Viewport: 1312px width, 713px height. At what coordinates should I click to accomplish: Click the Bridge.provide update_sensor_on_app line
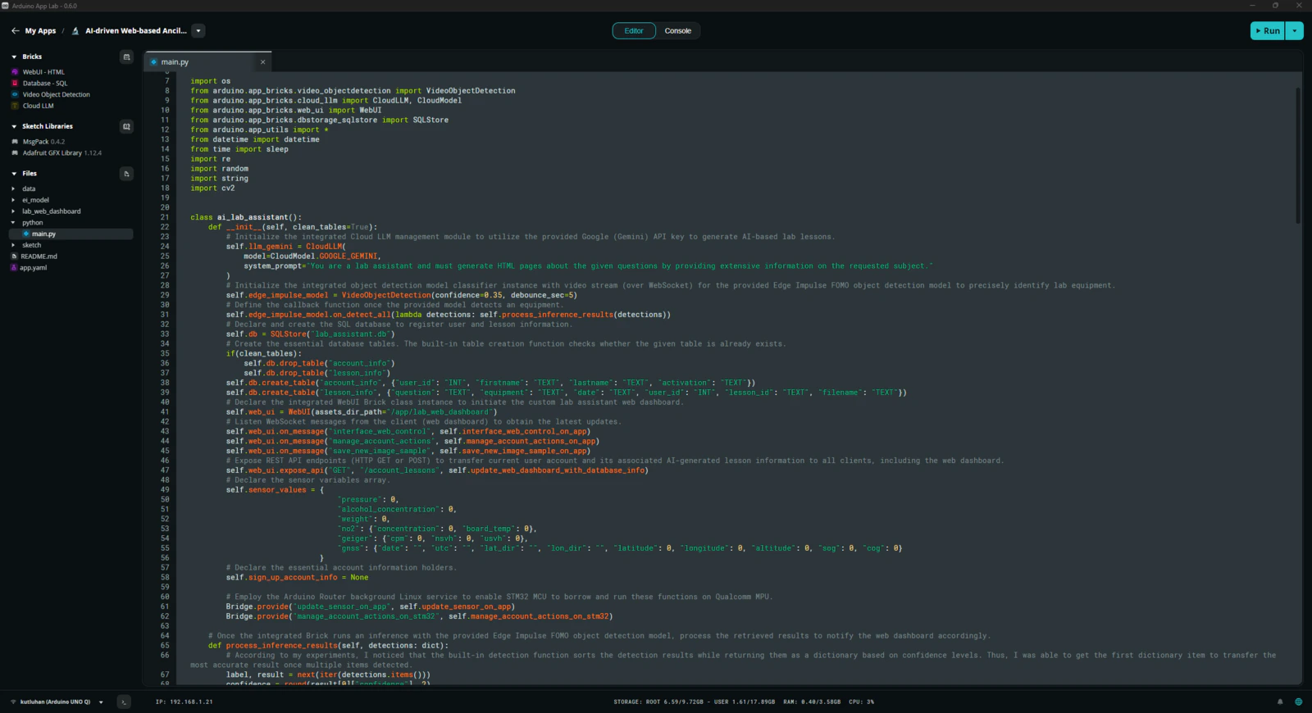coord(371,607)
